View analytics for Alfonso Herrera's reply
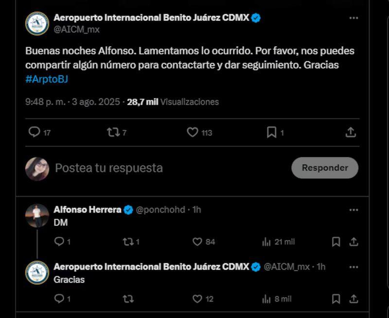 [266, 242]
